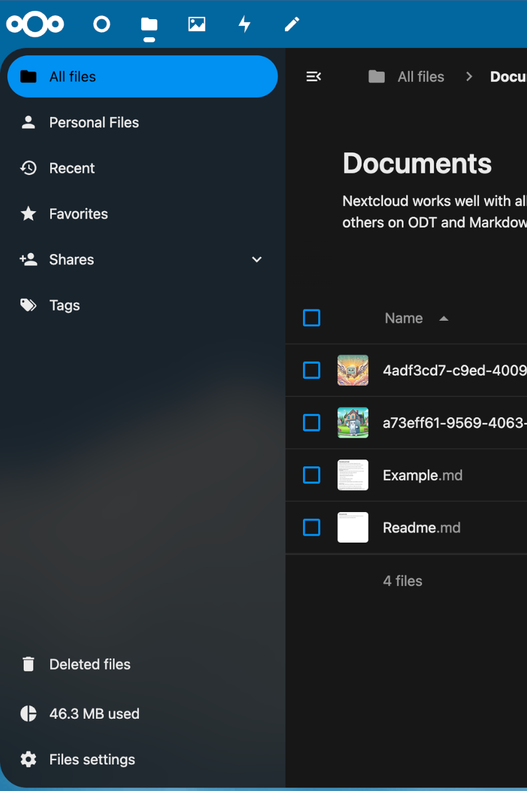Viewport: 527px width, 791px height.
Task: Toggle Name column sort arrow
Action: point(444,318)
